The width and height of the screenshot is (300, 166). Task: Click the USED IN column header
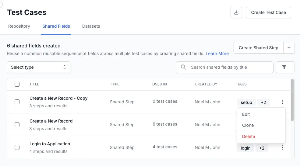pyautogui.click(x=160, y=84)
